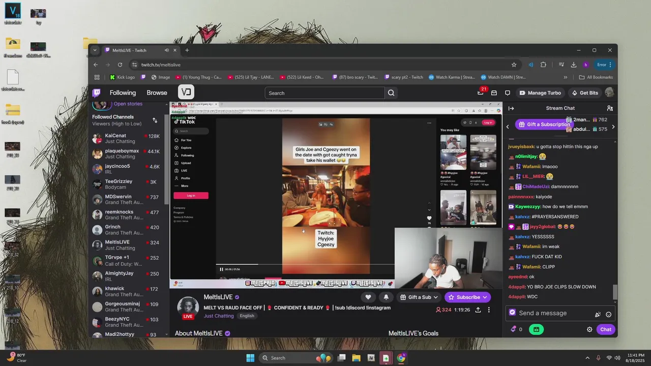Open the Windows Start button
The width and height of the screenshot is (651, 366).
click(250, 358)
